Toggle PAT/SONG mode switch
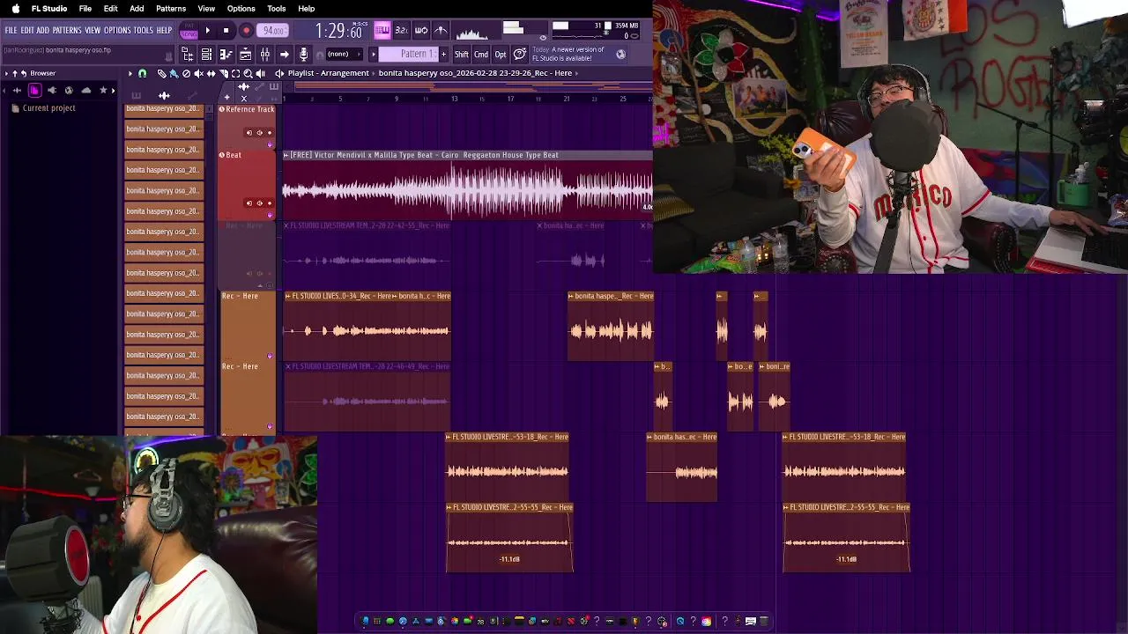The height and width of the screenshot is (634, 1128). [x=189, y=31]
